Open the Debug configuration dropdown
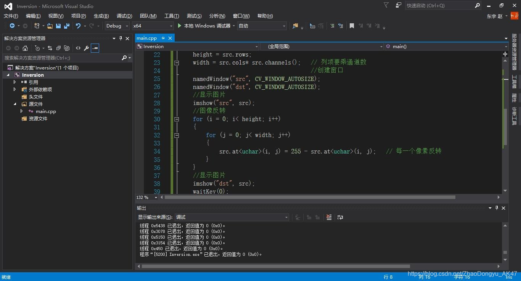 (117, 26)
